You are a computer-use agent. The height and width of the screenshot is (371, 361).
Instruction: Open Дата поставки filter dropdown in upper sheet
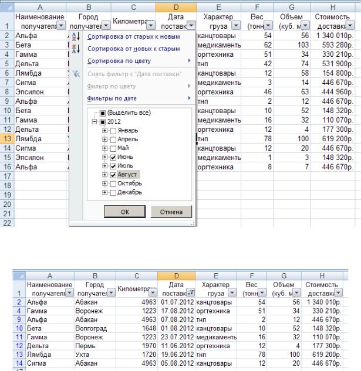click(191, 25)
